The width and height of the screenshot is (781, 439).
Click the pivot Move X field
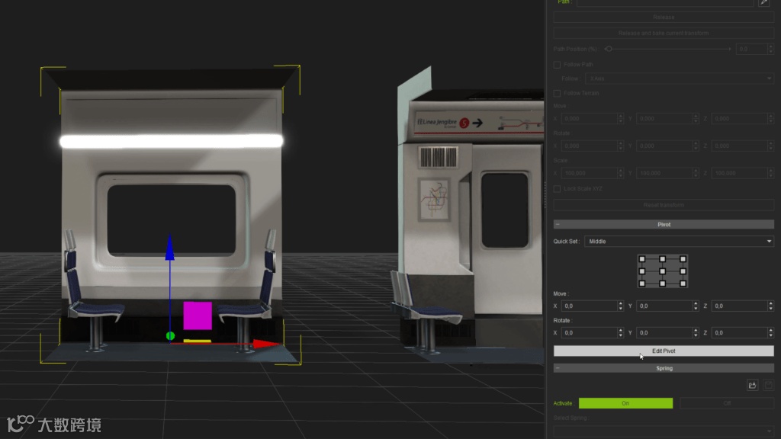click(589, 306)
